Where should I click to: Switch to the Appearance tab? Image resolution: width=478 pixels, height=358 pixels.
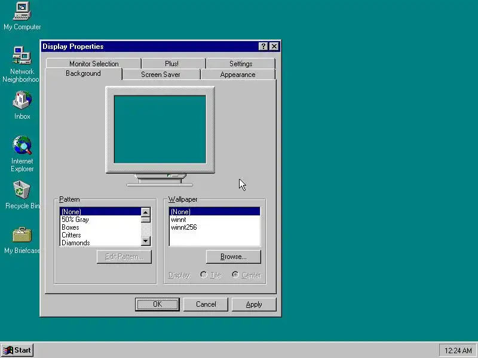[x=238, y=75]
